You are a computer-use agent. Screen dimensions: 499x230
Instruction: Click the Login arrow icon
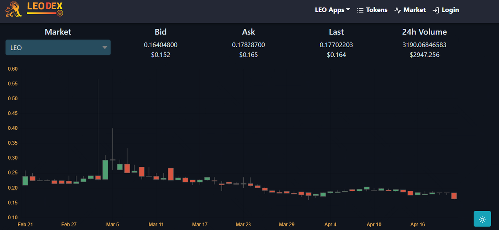(x=436, y=10)
